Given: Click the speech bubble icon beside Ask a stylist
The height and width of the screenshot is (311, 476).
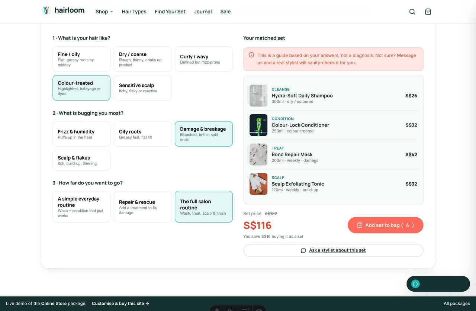Looking at the screenshot, I should tap(303, 250).
